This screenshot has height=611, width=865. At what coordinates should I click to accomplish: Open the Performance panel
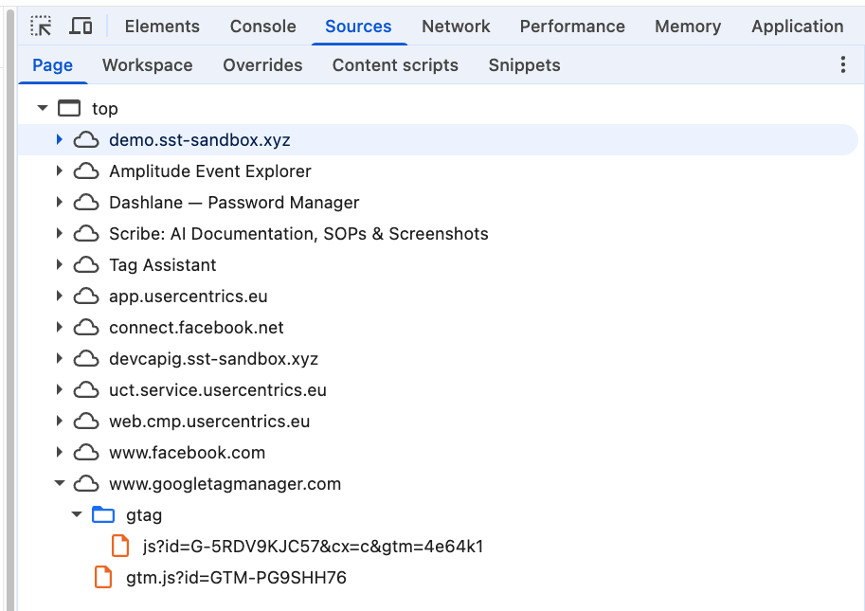click(572, 26)
